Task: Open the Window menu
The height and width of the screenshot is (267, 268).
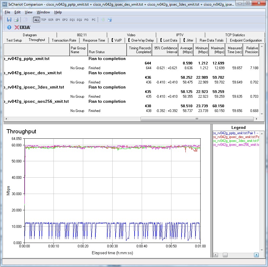Action: click(43, 12)
